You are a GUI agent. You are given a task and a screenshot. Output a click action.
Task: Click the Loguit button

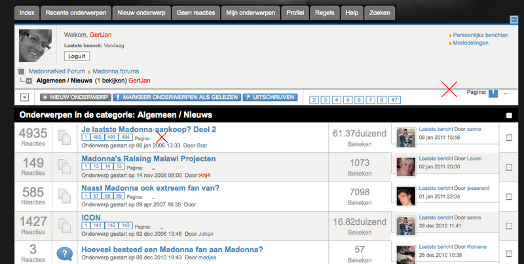coord(77,56)
